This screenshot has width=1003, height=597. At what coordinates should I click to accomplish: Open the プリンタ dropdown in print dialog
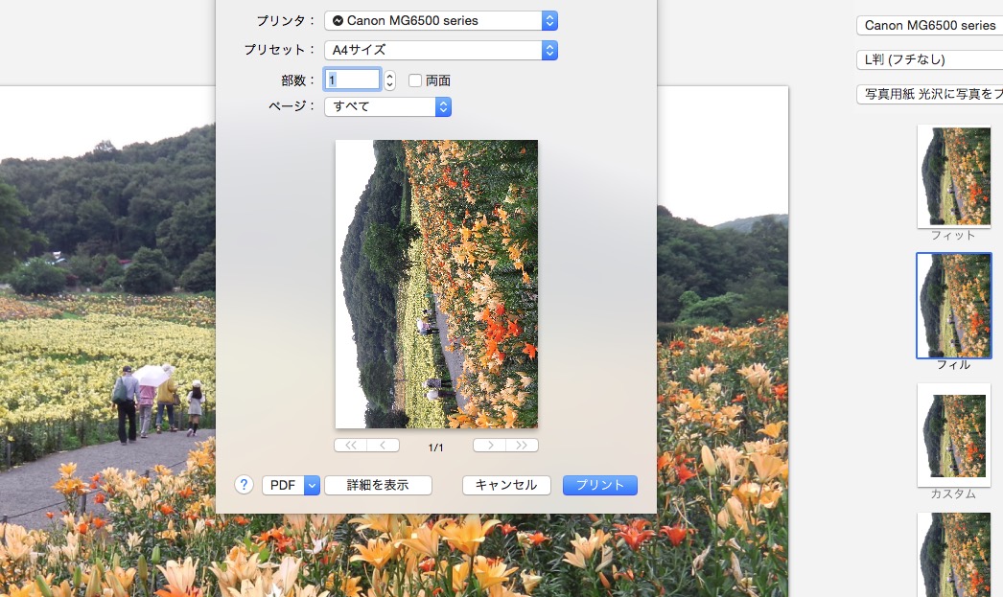tap(441, 20)
